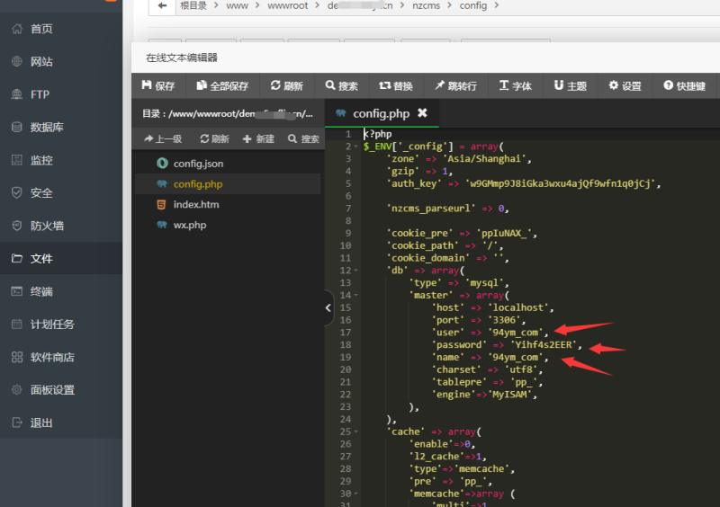Screen dimensions: 720x507
Task: Click 'ppIuNAX_' cookie_pre value
Action: click(x=504, y=233)
